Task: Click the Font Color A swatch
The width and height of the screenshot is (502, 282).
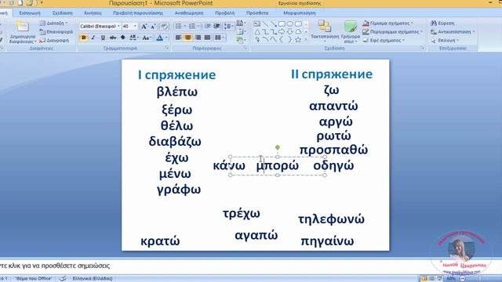Action: coord(159,38)
